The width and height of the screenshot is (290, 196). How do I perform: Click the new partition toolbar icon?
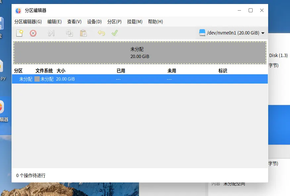coord(20,33)
